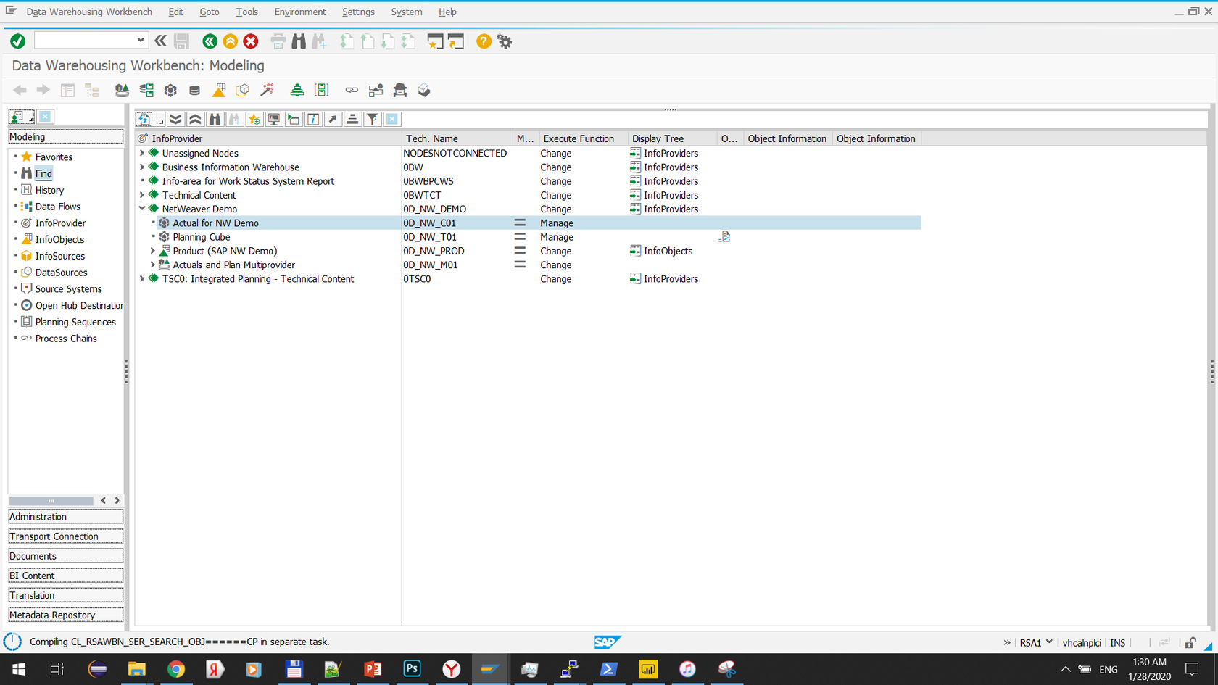Screen dimensions: 1218x685
Task: Open the RSA1 dropdown in status bar
Action: pyautogui.click(x=1049, y=642)
